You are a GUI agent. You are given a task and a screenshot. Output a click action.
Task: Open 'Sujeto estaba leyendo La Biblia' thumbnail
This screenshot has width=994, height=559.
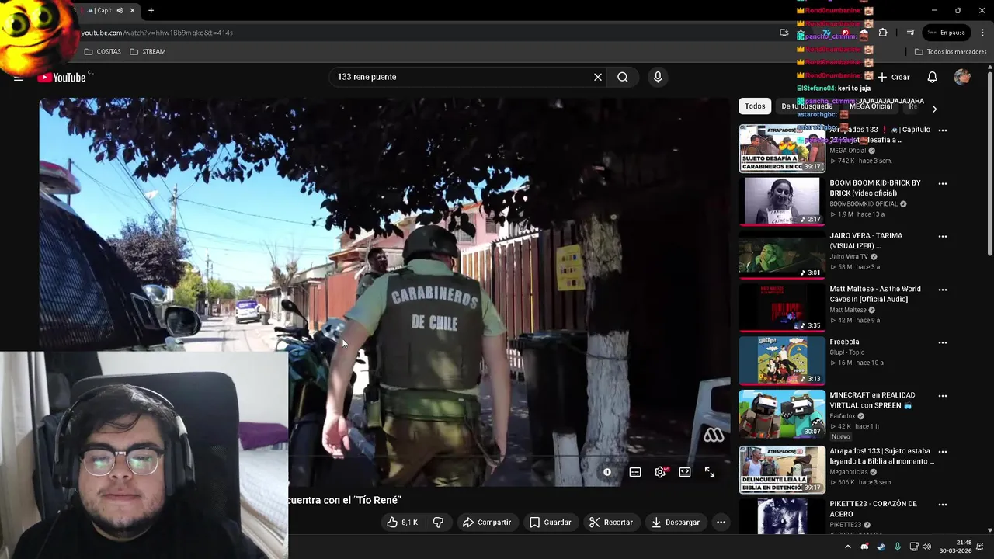tap(782, 469)
